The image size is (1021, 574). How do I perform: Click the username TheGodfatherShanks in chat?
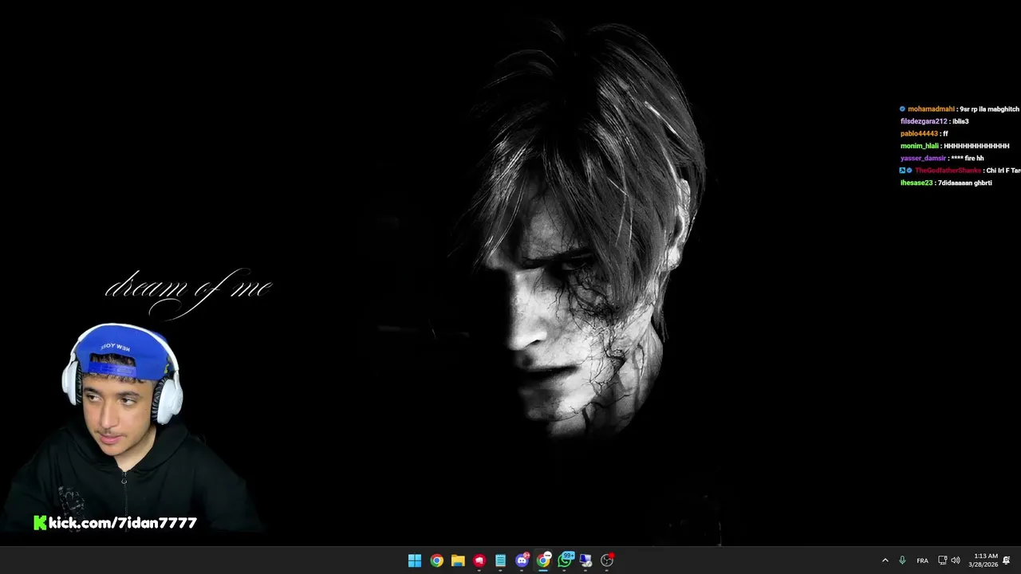click(x=948, y=171)
